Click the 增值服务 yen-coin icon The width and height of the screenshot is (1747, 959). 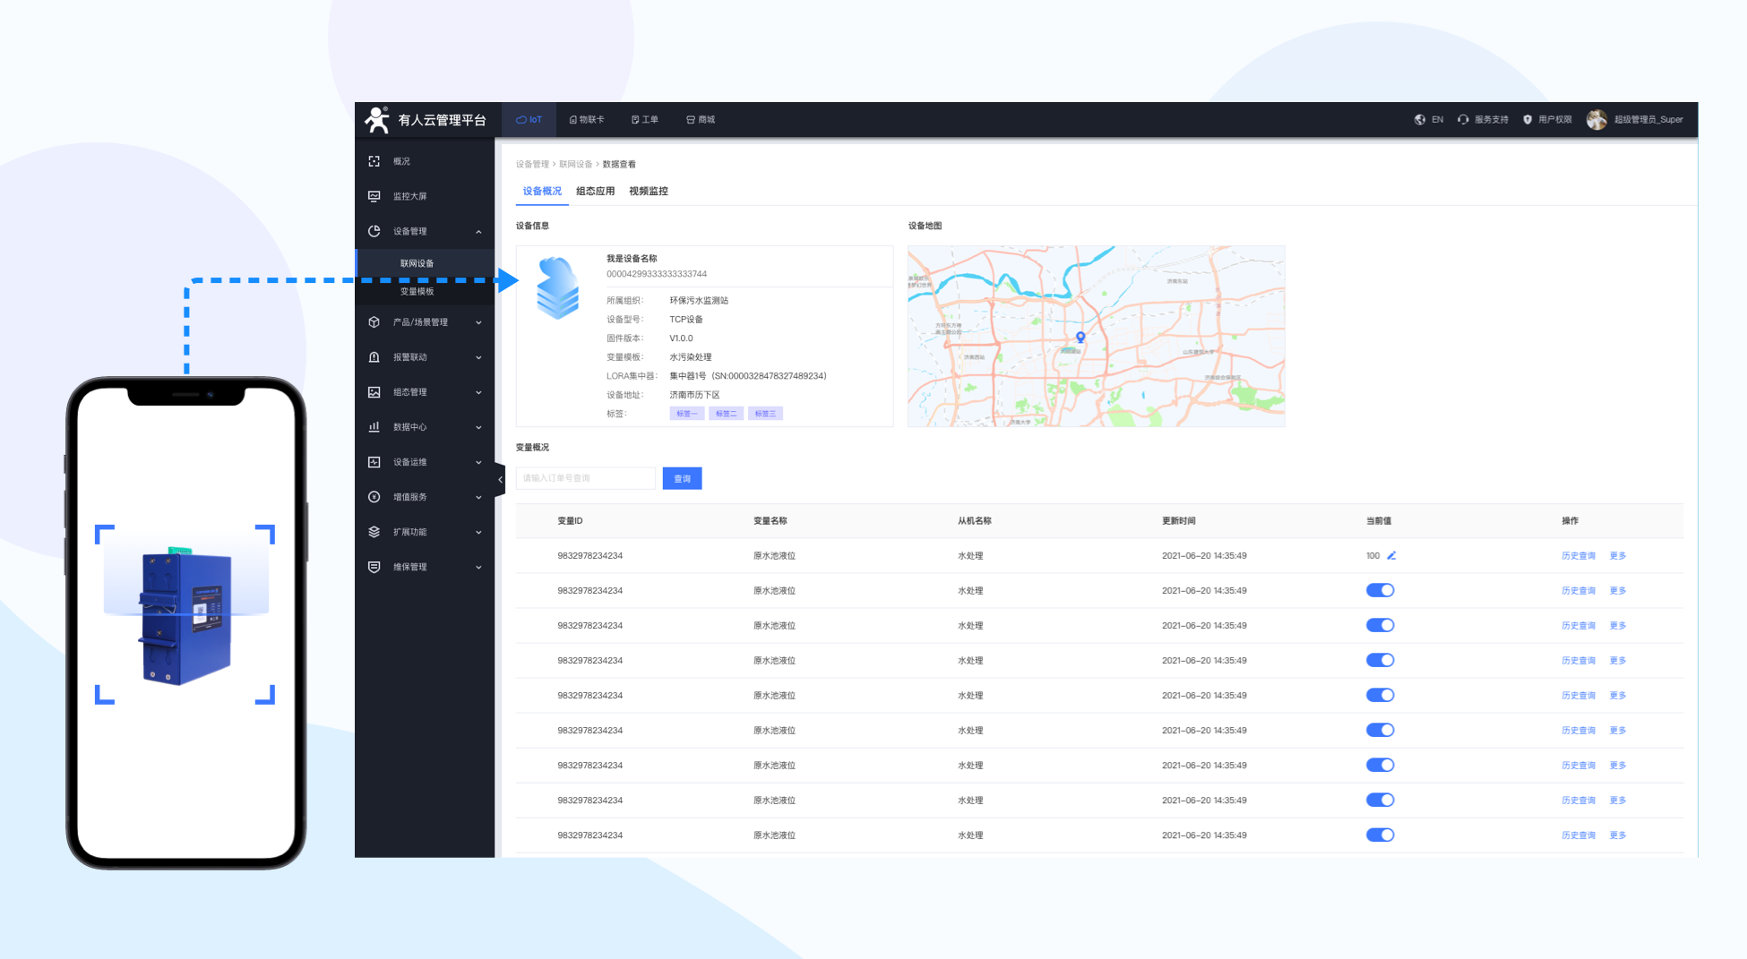coord(374,497)
